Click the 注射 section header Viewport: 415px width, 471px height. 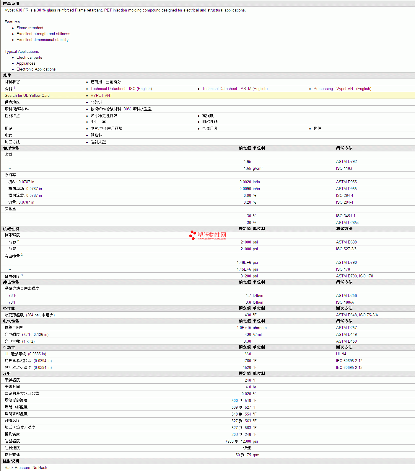click(x=7, y=374)
